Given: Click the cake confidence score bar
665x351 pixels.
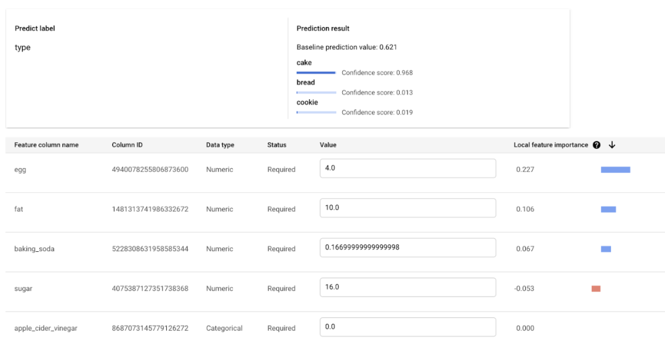Looking at the screenshot, I should coord(316,73).
